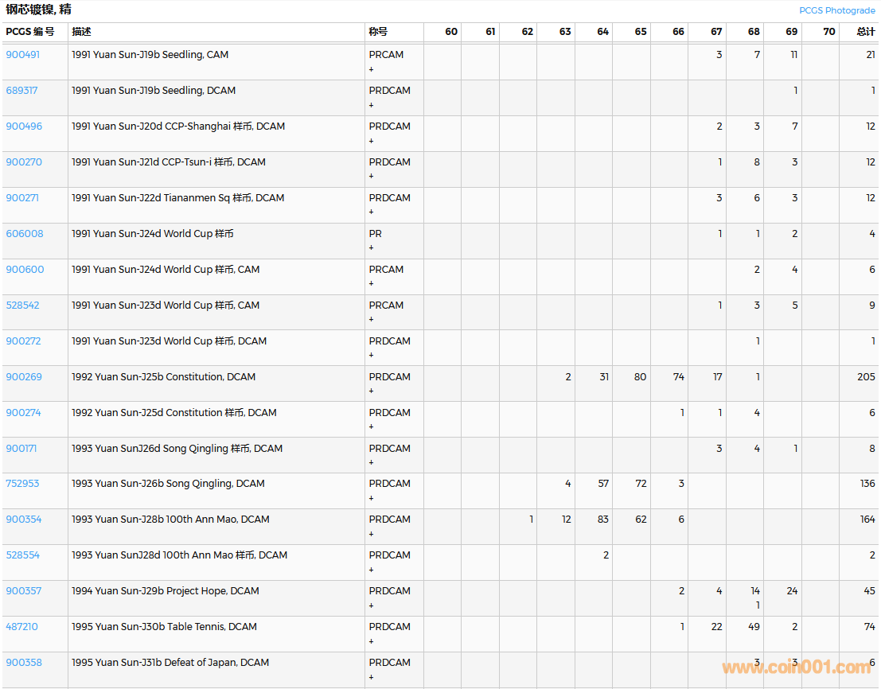Viewport: 881px width, 689px height.
Task: Open PCGS number 487210 Table Tennis entry
Action: point(21,627)
